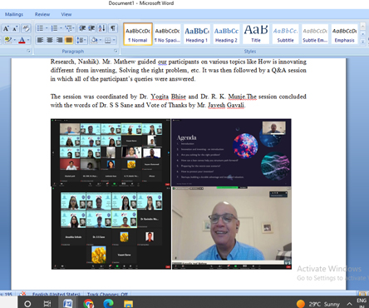Open Windows Cortana search circle
This screenshot has height=308, width=369.
[27, 304]
